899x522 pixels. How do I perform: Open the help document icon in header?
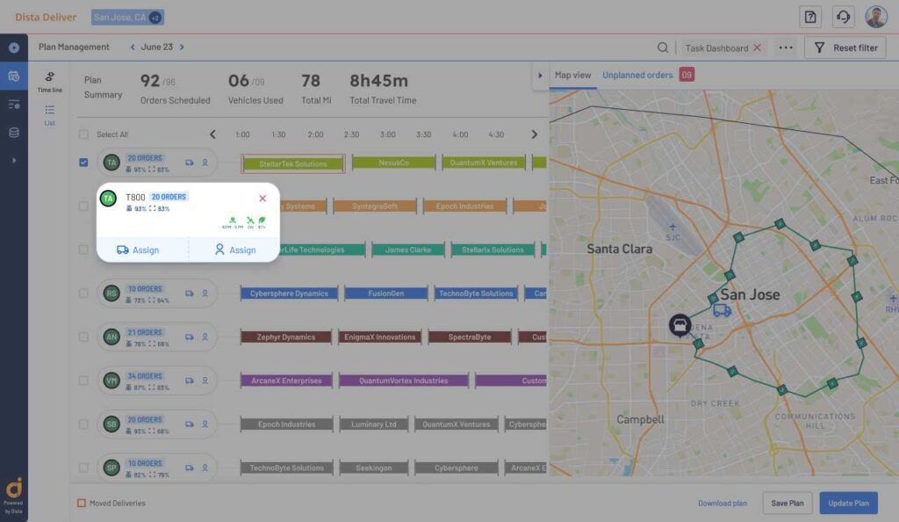tap(810, 18)
